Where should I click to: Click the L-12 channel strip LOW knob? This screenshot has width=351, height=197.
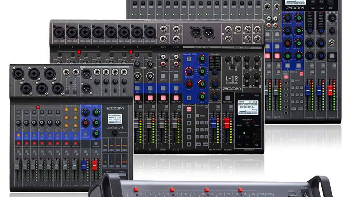click(202, 96)
